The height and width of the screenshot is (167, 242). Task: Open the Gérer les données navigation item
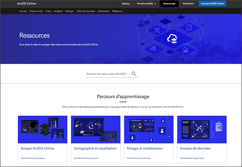point(86,11)
